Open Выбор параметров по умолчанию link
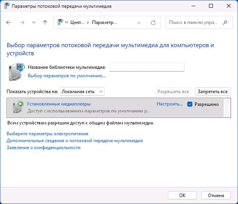The image size is (238, 204). click(67, 76)
